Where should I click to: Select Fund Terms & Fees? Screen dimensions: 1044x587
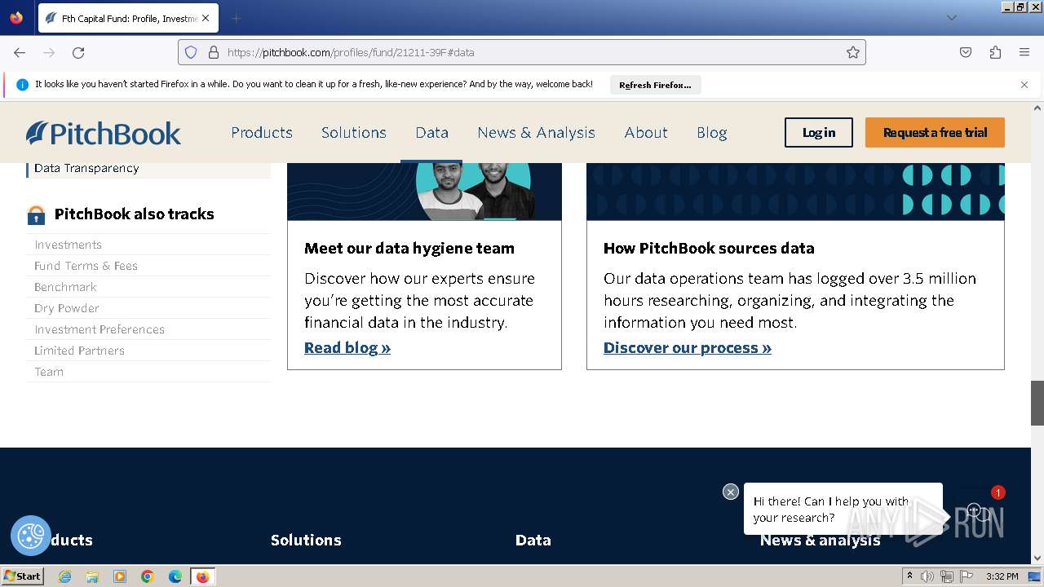(x=86, y=266)
